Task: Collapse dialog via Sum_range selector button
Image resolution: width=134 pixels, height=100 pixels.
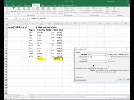Action: 106,54
